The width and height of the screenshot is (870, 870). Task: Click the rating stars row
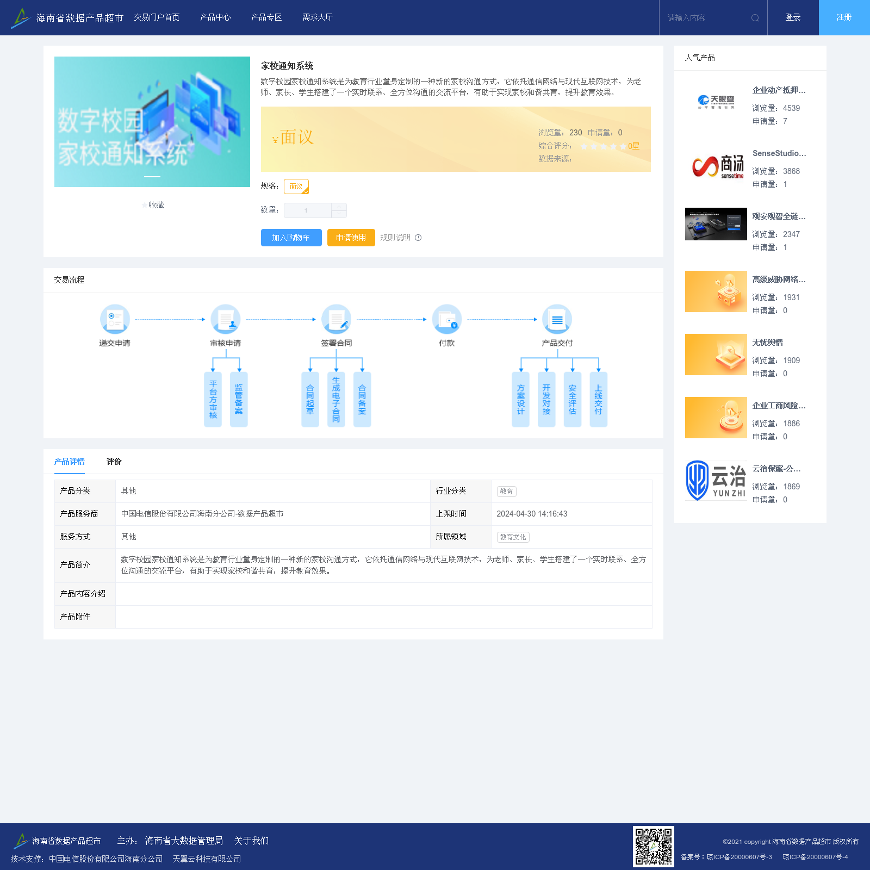point(604,146)
